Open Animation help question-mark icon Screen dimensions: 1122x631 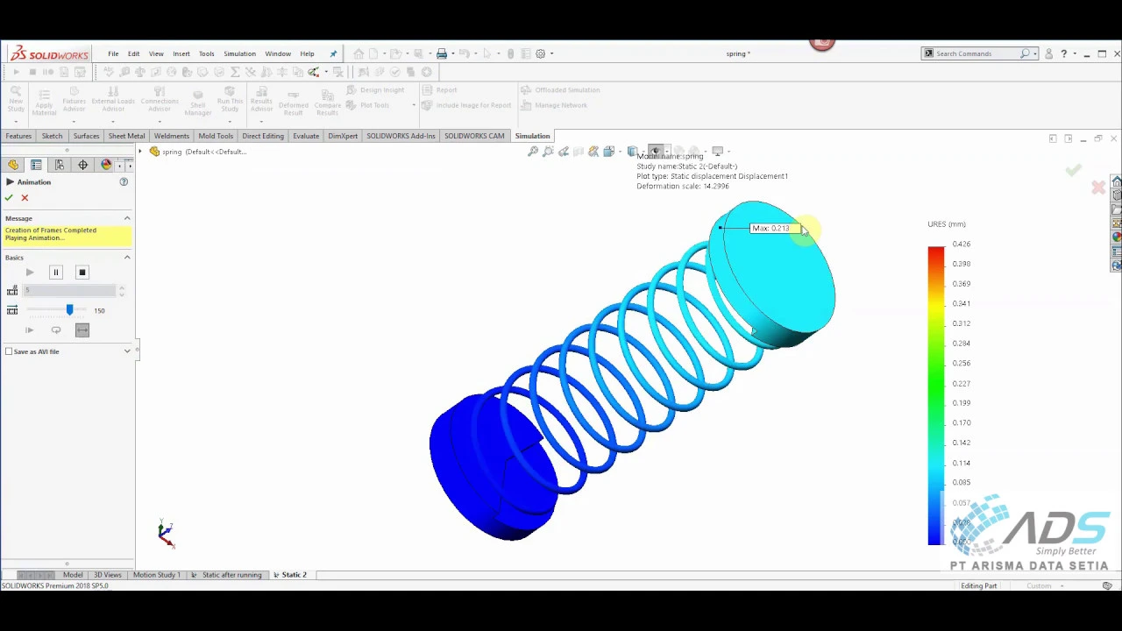tap(124, 181)
